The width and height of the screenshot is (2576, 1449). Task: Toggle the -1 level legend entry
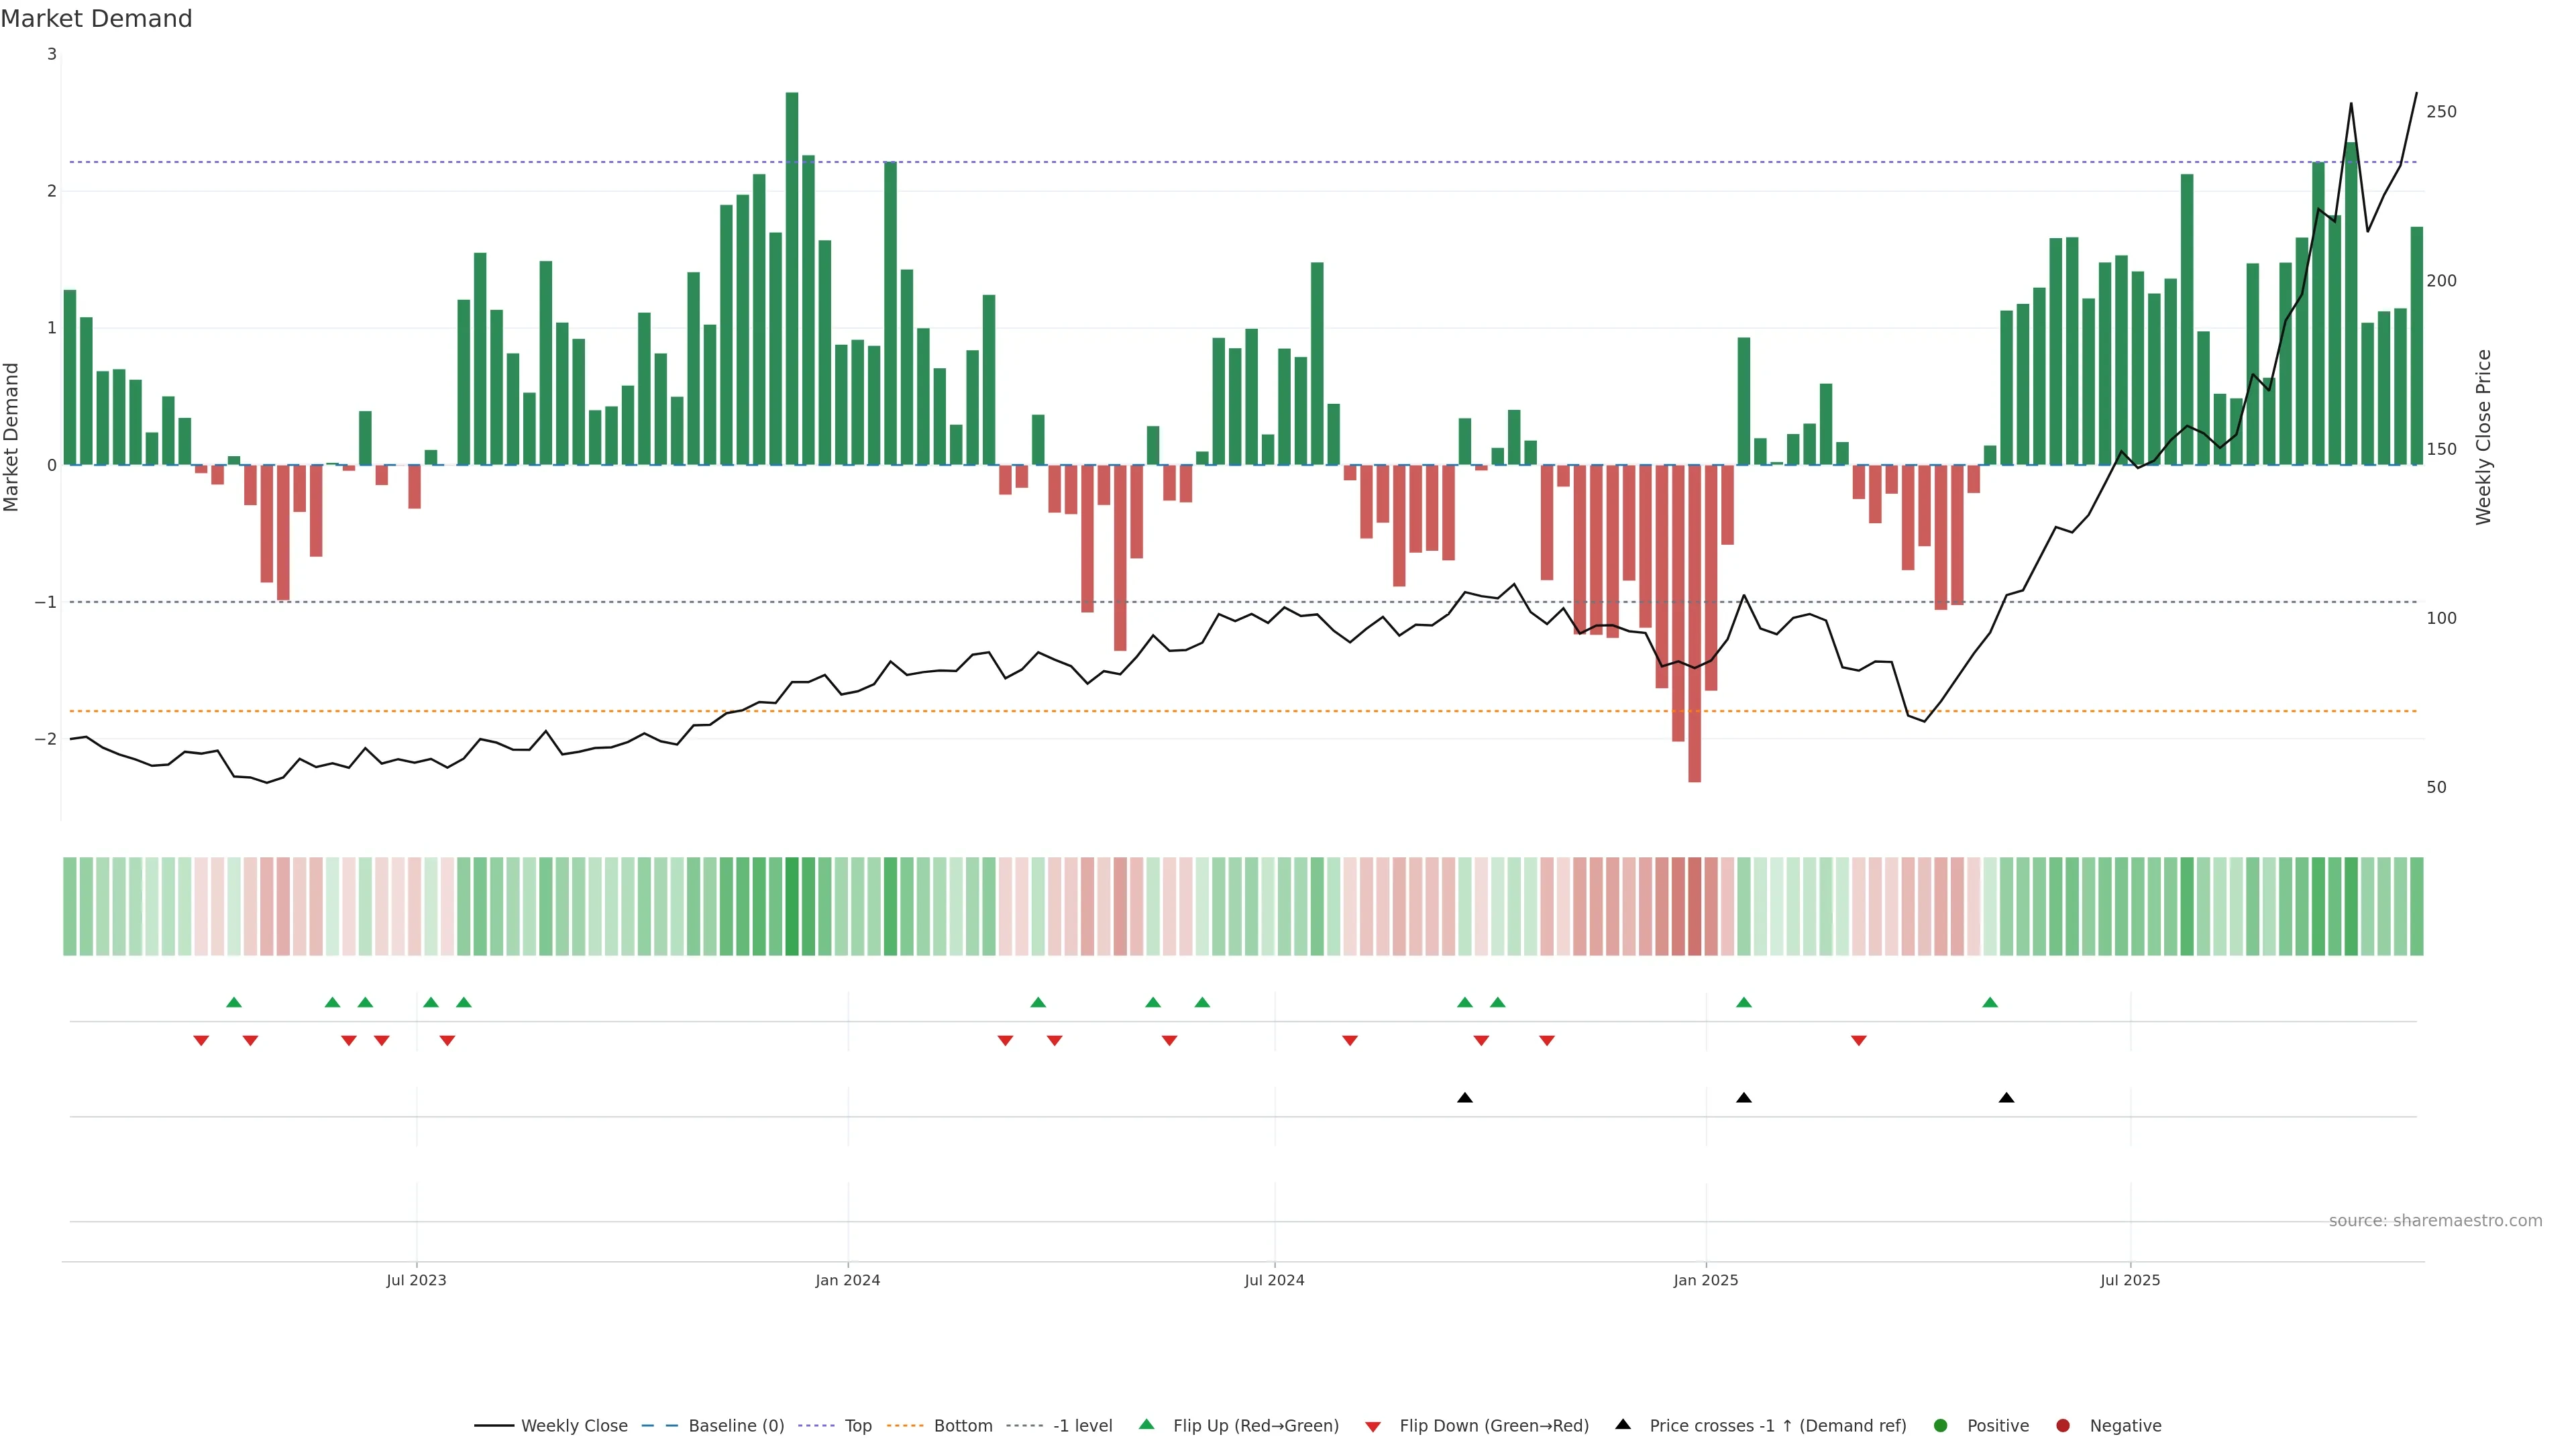1082,1425
